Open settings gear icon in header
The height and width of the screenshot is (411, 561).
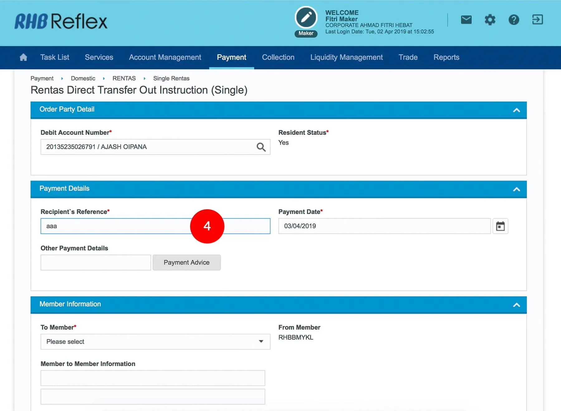pos(490,20)
